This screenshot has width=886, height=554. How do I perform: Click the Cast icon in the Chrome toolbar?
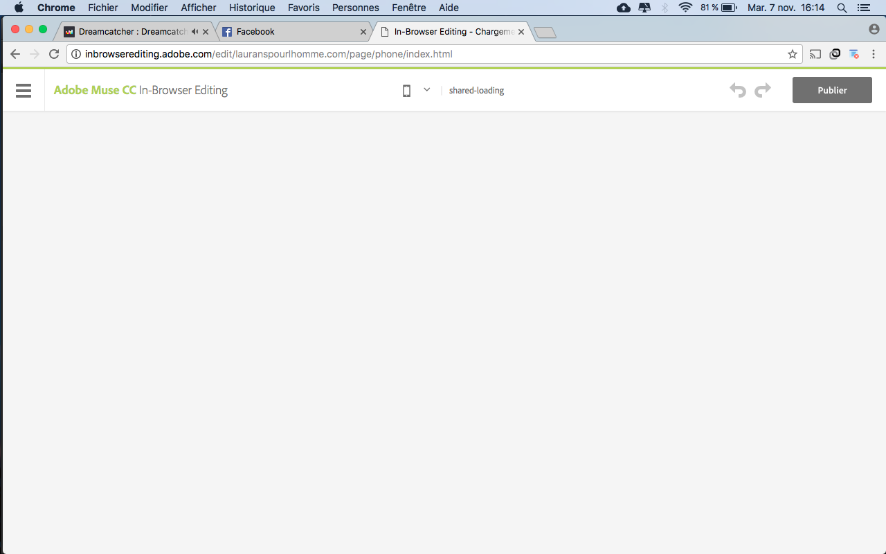point(815,54)
